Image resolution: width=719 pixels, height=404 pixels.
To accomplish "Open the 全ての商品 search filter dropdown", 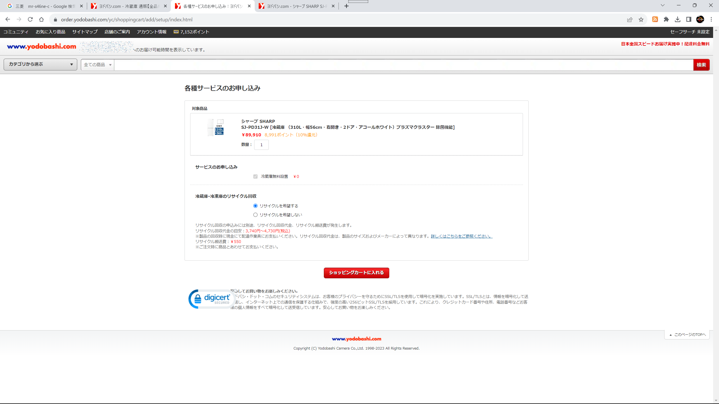I will (97, 65).
